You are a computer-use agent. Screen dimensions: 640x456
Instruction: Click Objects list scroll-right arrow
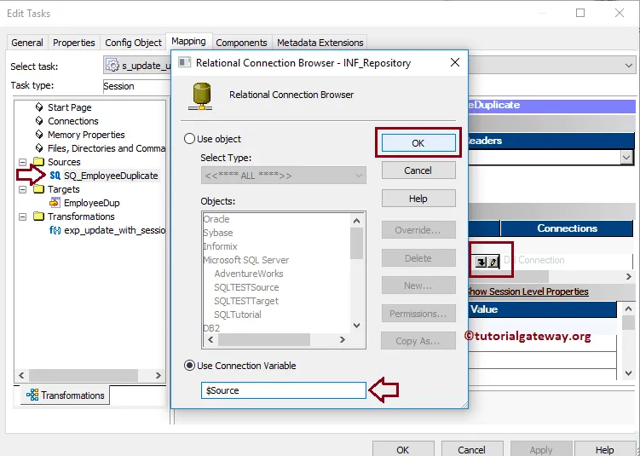(343, 339)
